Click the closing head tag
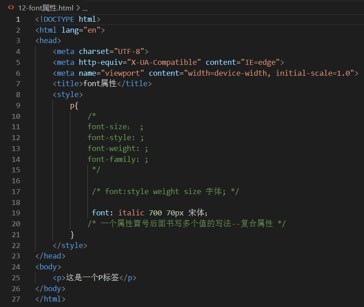This screenshot has width=364, height=307. point(50,256)
